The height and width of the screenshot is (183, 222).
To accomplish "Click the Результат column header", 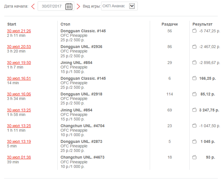I will [x=202, y=24].
